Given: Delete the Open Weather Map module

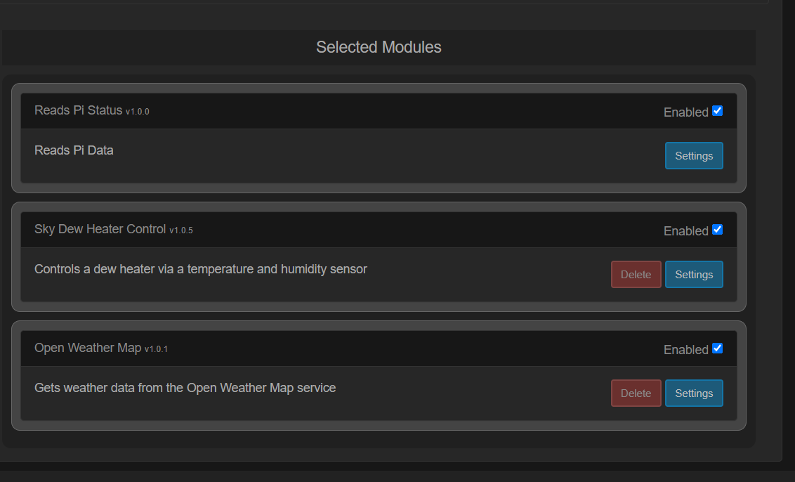Looking at the screenshot, I should [636, 393].
